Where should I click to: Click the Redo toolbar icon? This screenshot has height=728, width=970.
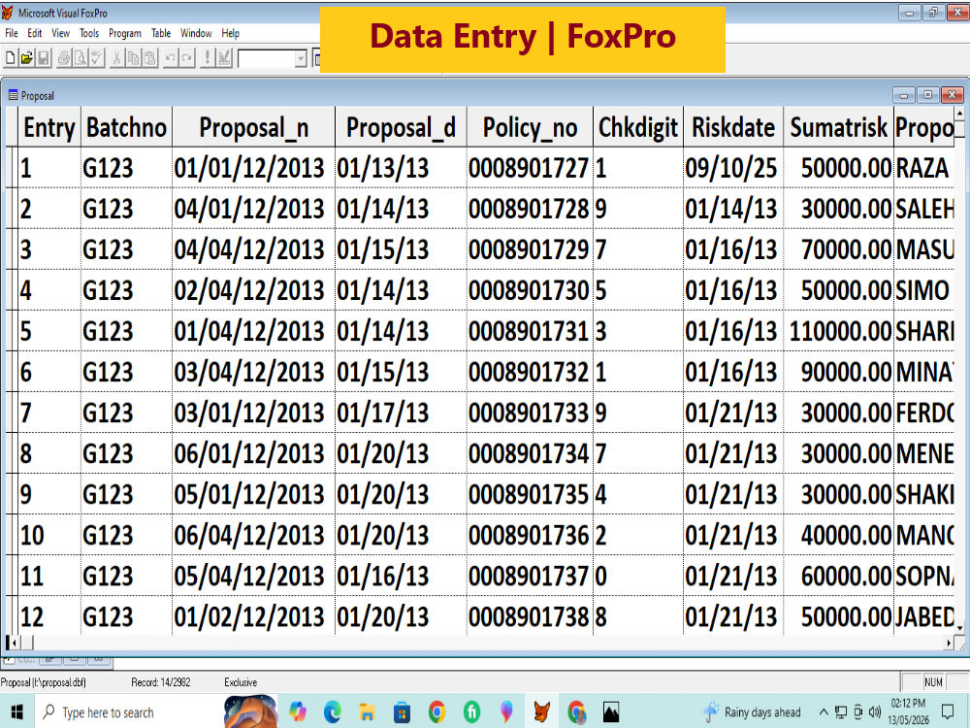[187, 58]
